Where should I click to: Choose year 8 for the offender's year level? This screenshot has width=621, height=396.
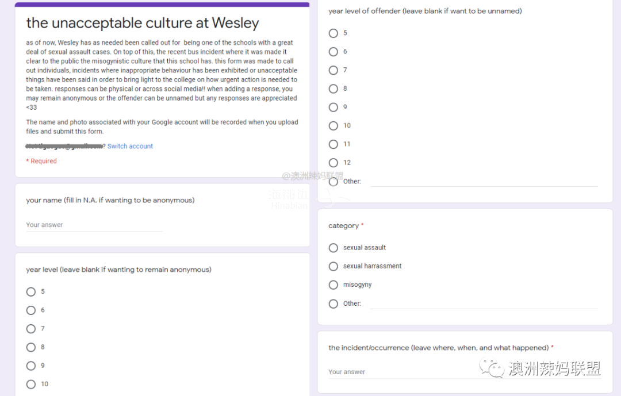click(x=333, y=89)
